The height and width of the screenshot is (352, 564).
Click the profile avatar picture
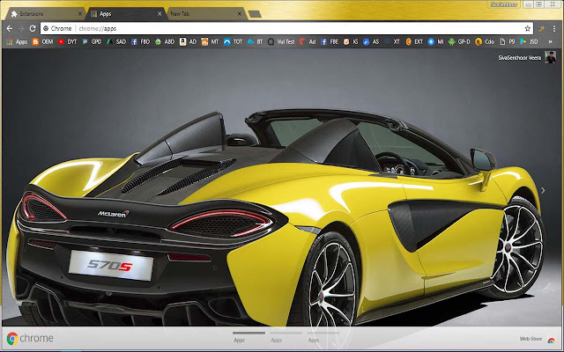tap(550, 57)
